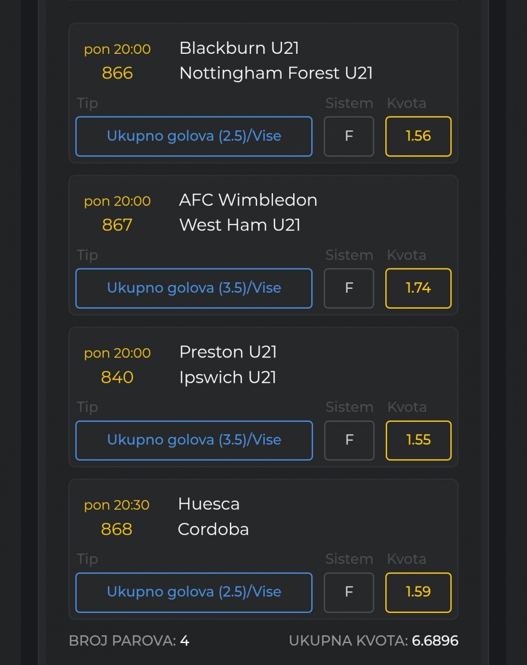
Task: Select Huesca vs Cordoba goals 2.5 tip
Action: pyautogui.click(x=194, y=593)
